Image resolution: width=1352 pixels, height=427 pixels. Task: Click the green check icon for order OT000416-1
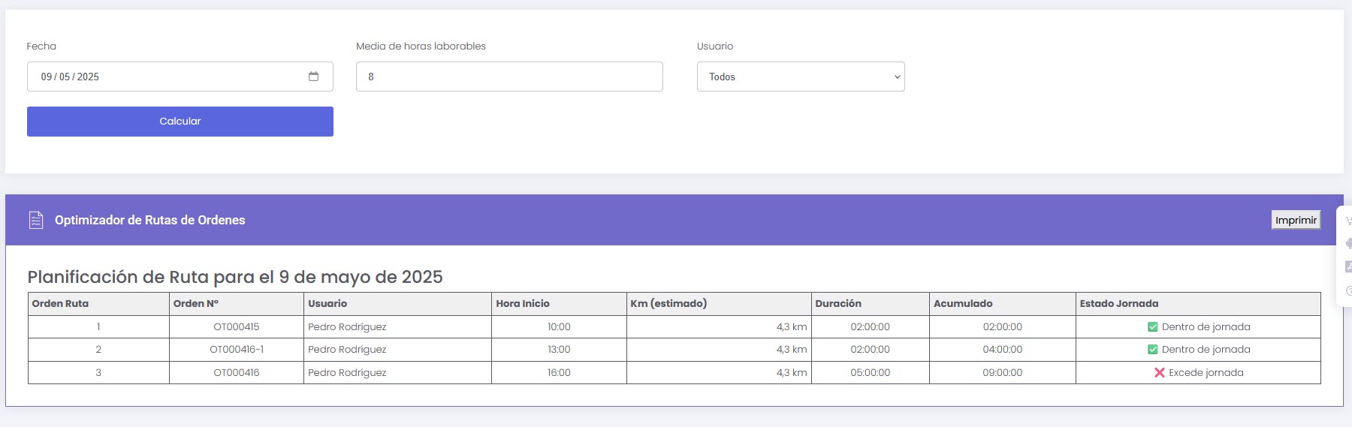(1153, 350)
